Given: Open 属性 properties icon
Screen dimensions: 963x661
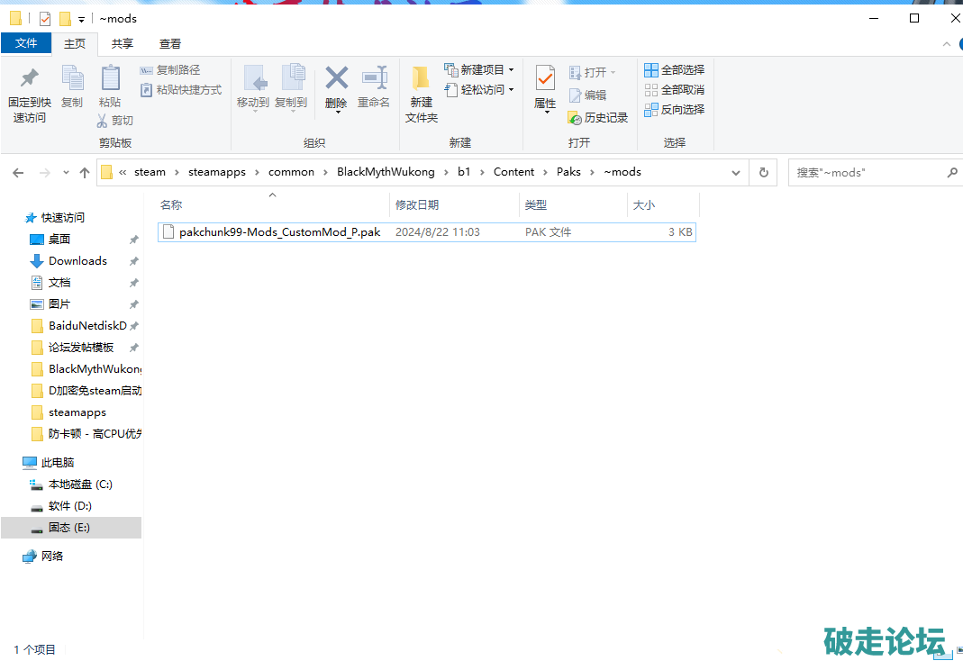Looking at the screenshot, I should 545,78.
